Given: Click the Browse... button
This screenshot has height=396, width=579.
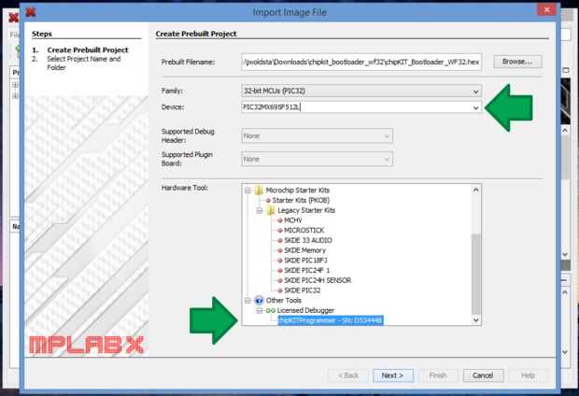Looking at the screenshot, I should click(x=517, y=62).
